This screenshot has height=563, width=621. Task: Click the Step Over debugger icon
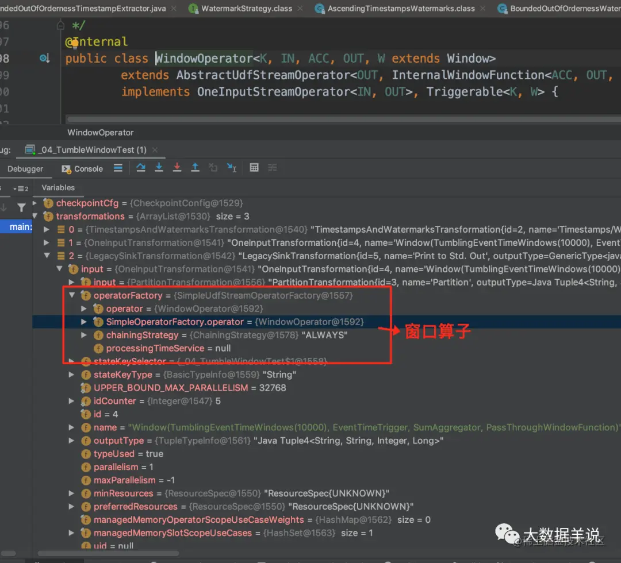coord(141,168)
